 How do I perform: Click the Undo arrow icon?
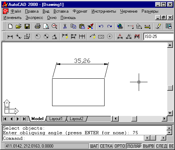101,26
